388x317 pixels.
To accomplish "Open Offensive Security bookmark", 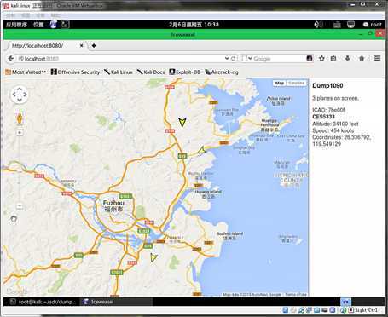I will (x=75, y=72).
